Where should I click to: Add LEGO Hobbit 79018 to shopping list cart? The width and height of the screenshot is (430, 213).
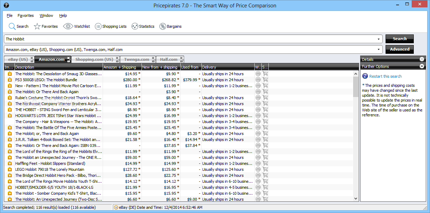click(x=265, y=169)
